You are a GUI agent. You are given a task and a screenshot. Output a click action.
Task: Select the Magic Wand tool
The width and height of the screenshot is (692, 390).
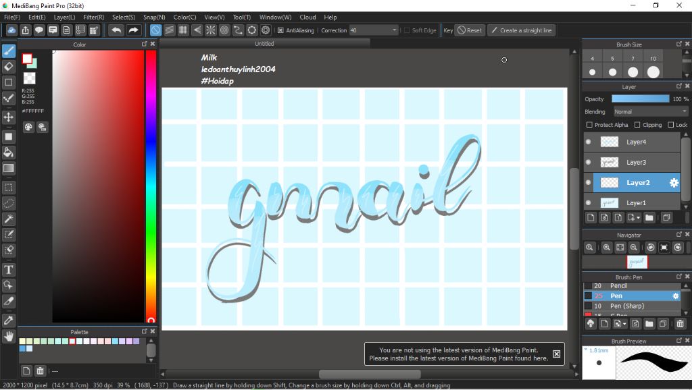[8, 219]
